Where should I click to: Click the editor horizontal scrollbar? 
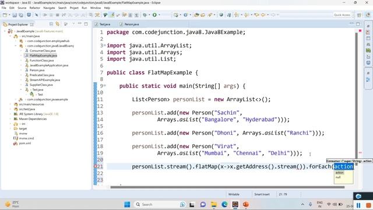[227, 187]
